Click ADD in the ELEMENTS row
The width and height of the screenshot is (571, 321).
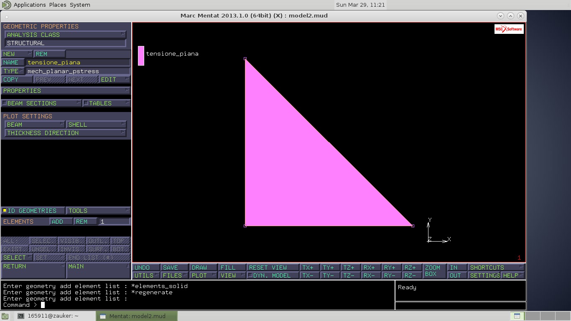coord(61,222)
